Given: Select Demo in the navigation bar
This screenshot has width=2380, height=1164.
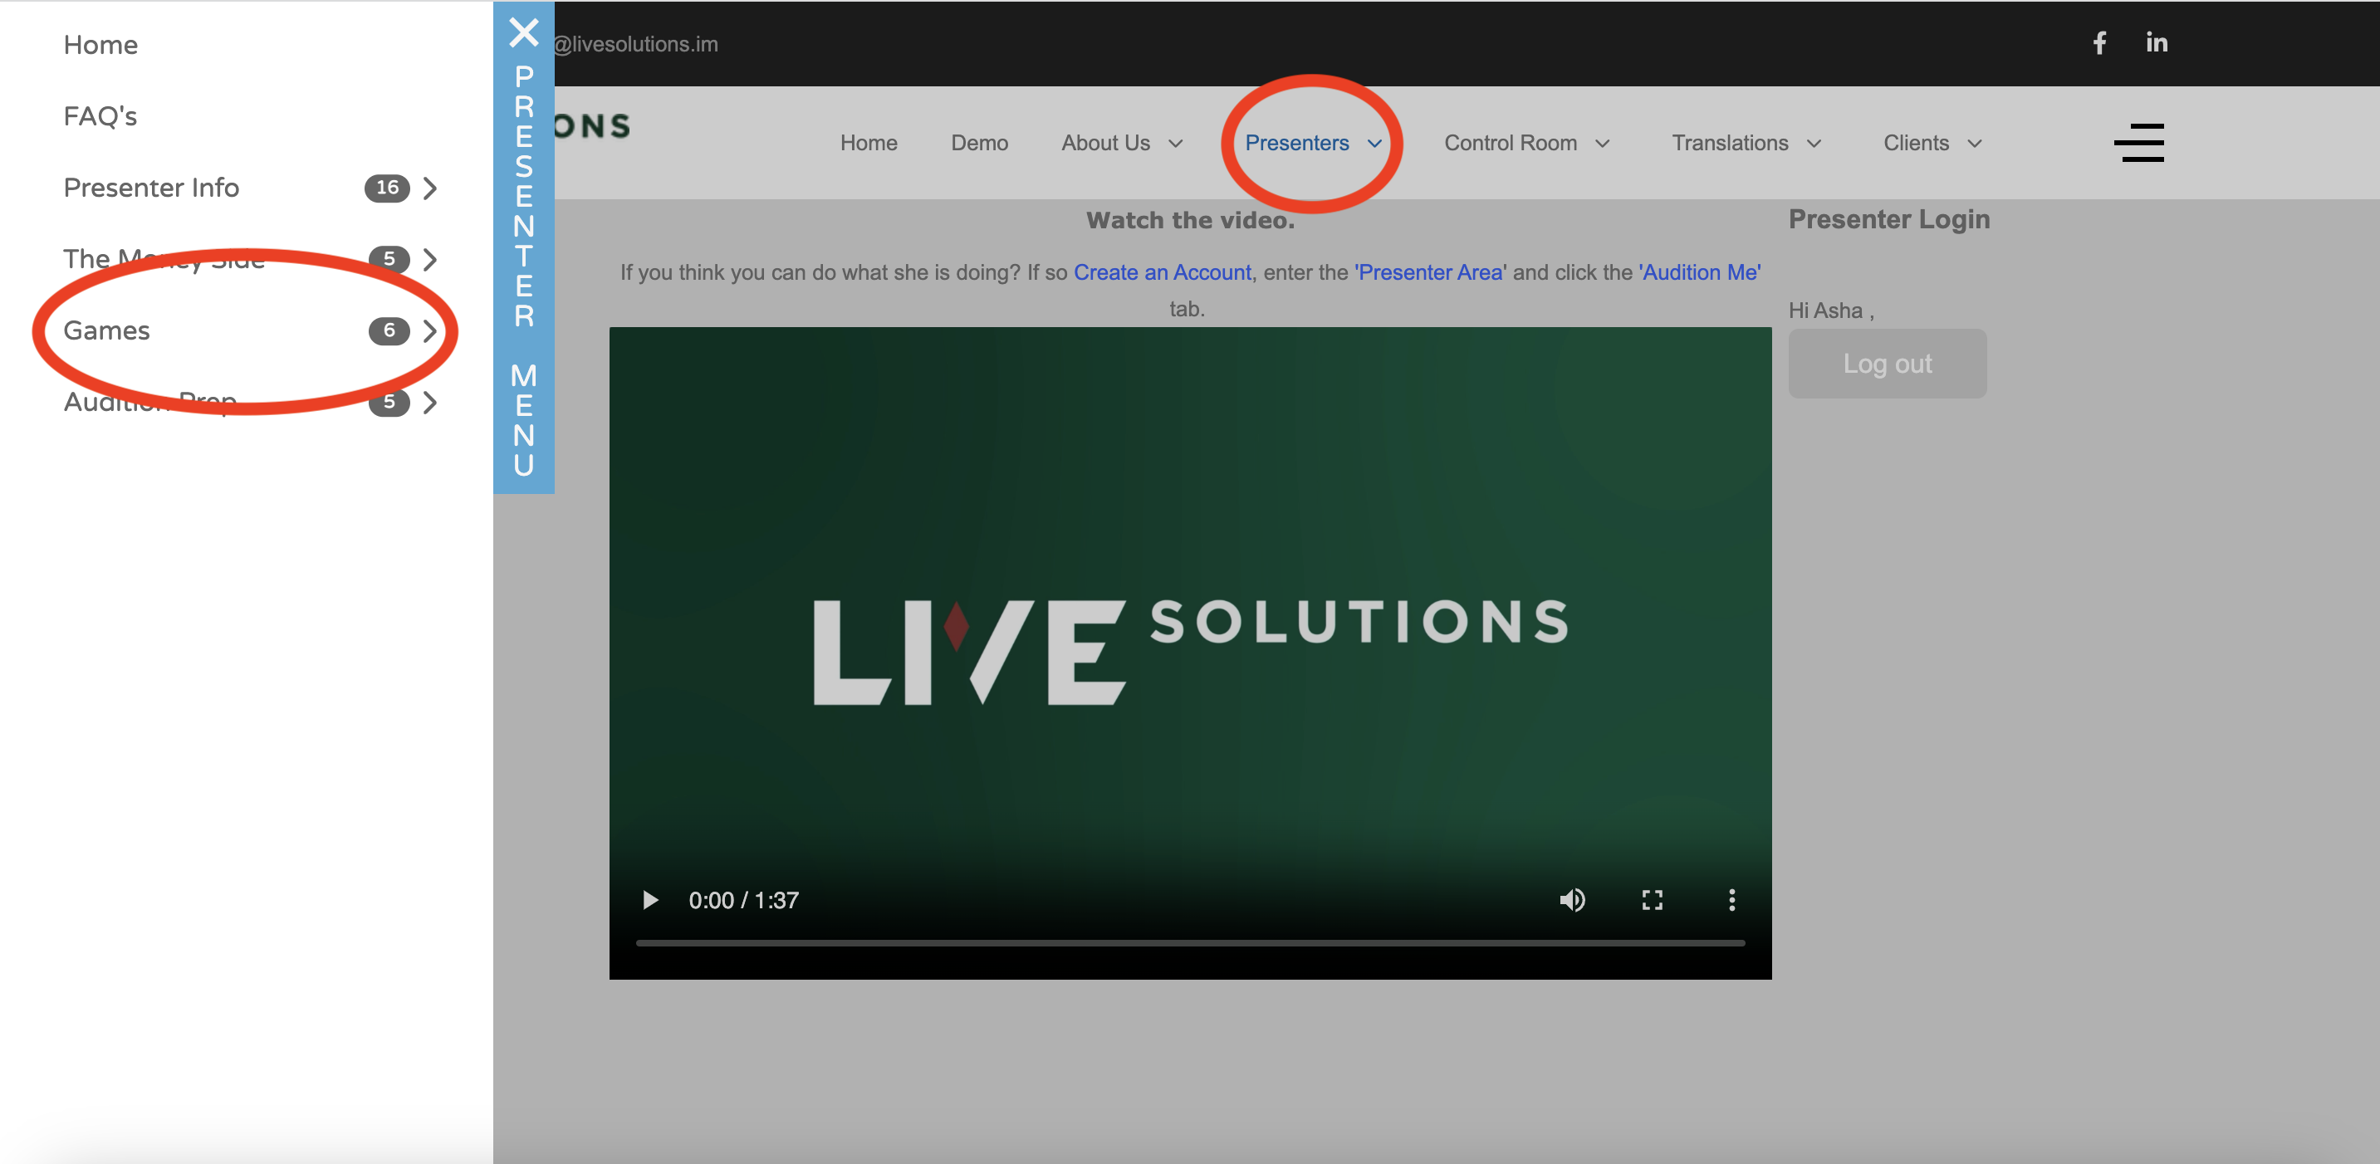Looking at the screenshot, I should pos(978,143).
